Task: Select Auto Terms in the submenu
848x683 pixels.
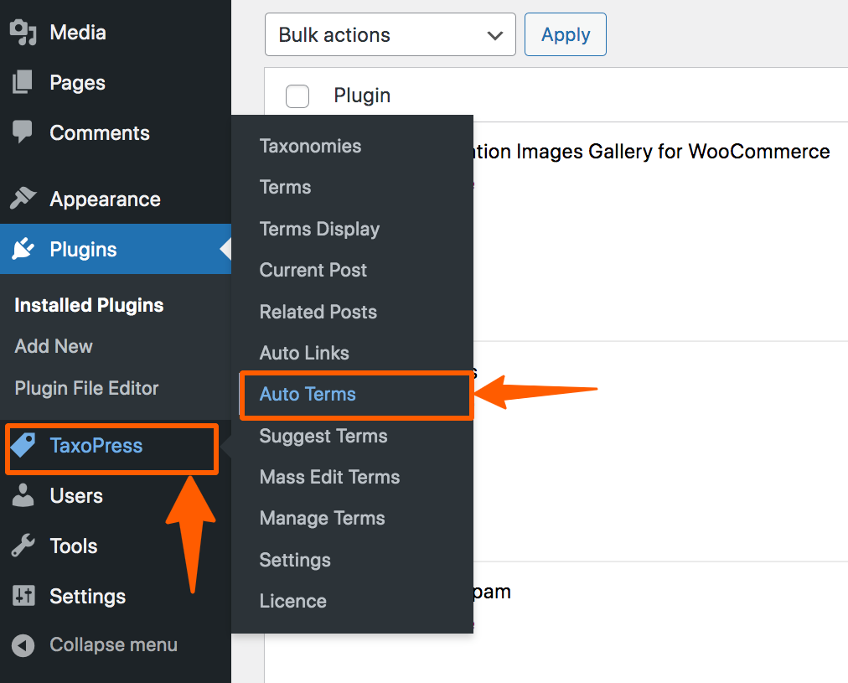Action: tap(308, 394)
